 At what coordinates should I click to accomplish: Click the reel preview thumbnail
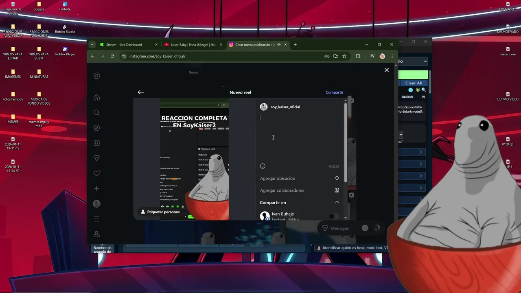pos(194,159)
